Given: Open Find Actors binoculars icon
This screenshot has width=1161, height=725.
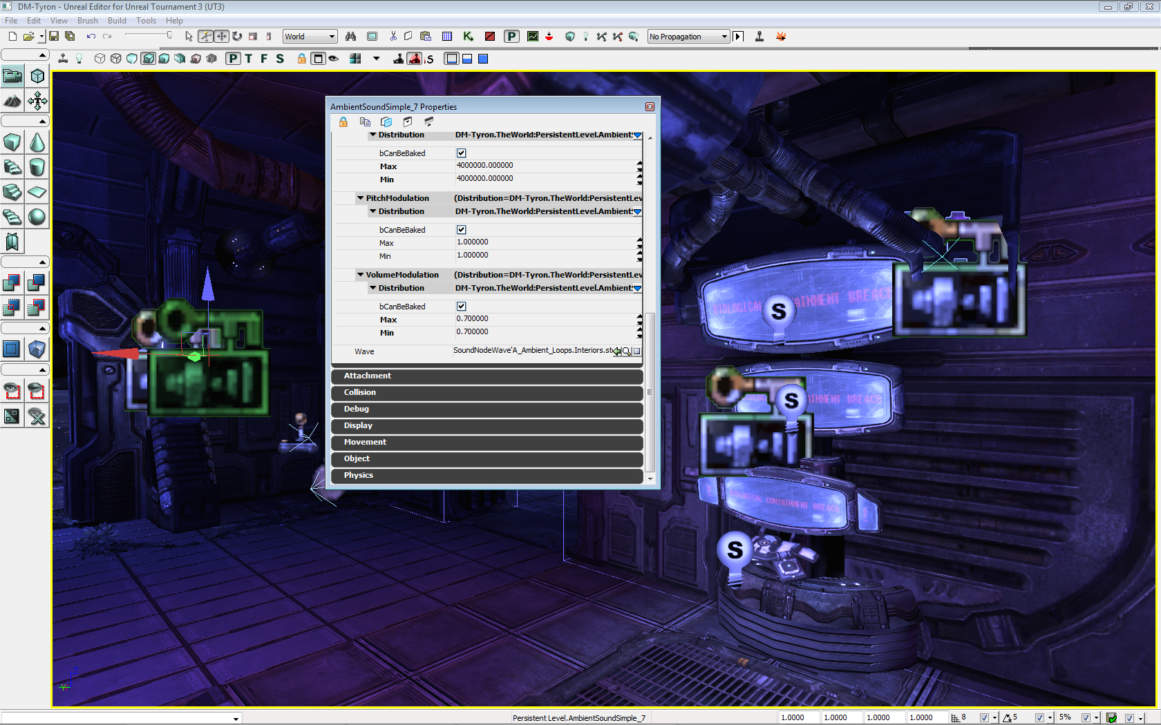Looking at the screenshot, I should coord(351,37).
